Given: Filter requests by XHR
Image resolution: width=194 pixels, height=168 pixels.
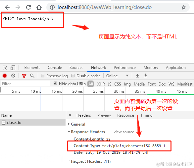Looking at the screenshot, I should pos(101,84).
